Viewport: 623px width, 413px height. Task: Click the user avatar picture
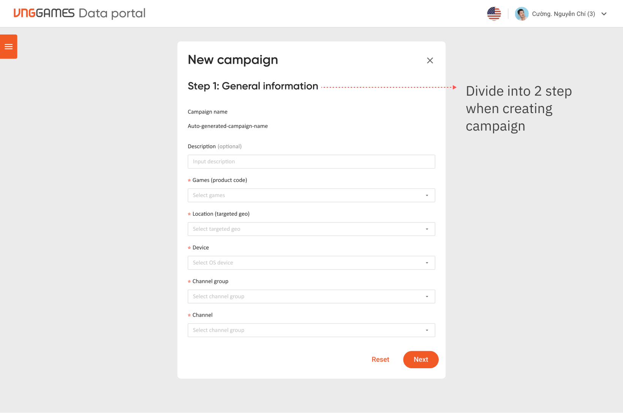click(522, 14)
